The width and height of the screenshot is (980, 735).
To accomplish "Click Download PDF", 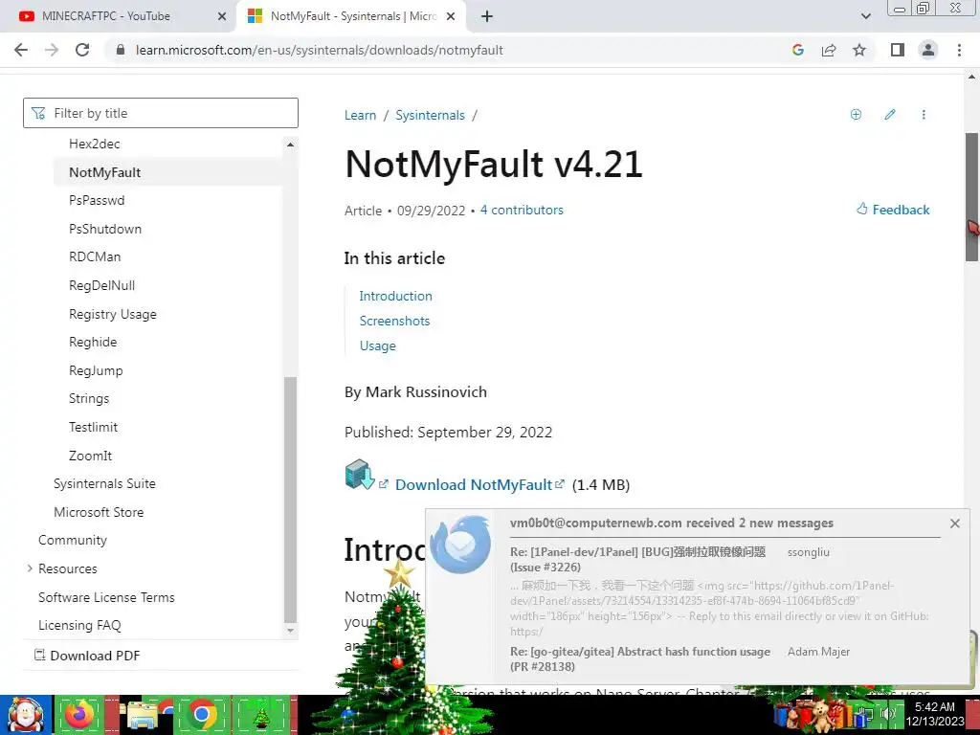I will click(86, 656).
